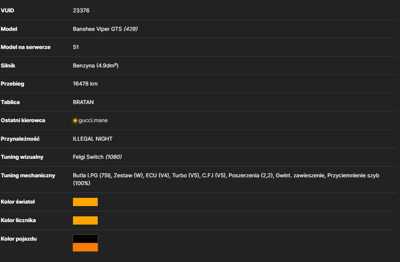Image resolution: width=400 pixels, height=262 pixels.
Task: Click the Turbo (V5) tuning item
Action: click(x=186, y=176)
